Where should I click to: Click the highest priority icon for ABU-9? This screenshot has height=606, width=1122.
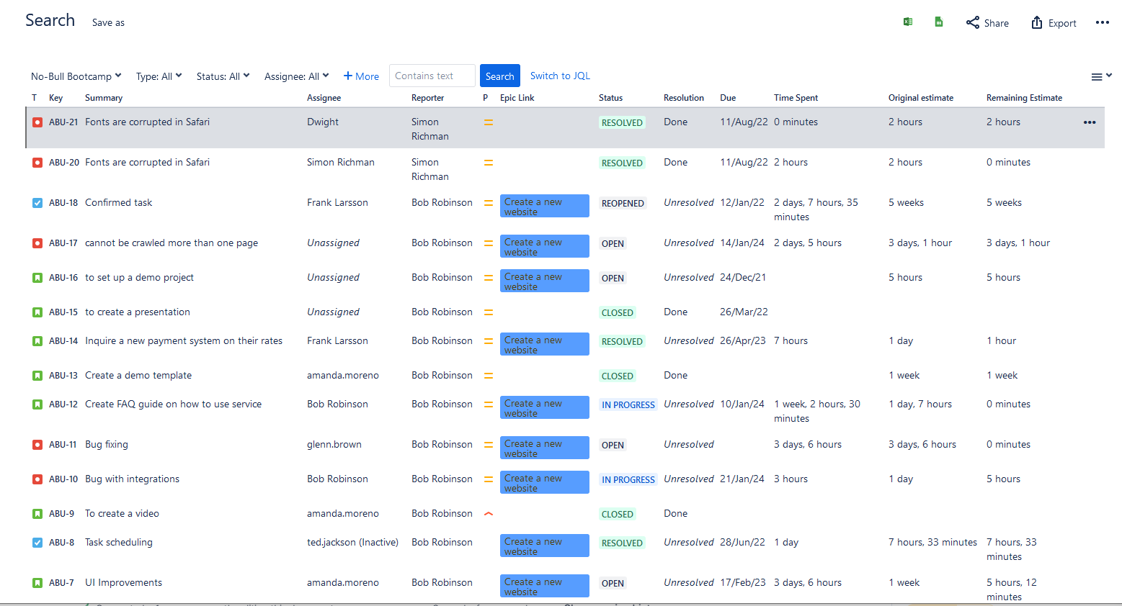[x=489, y=513]
